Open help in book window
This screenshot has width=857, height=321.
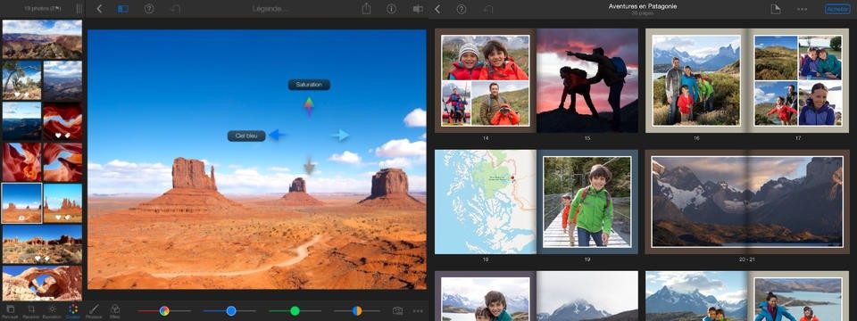point(462,9)
